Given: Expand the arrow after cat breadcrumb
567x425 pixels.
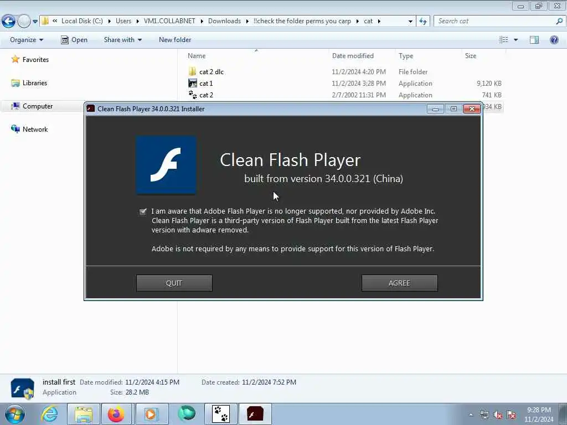Looking at the screenshot, I should point(379,22).
